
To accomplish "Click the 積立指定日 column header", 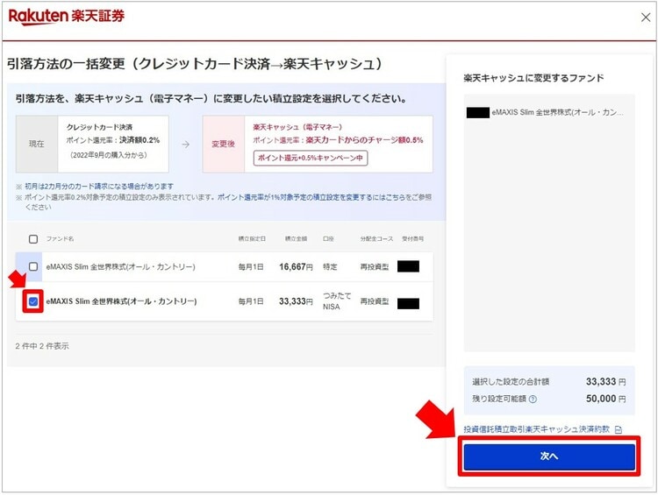I will (252, 239).
